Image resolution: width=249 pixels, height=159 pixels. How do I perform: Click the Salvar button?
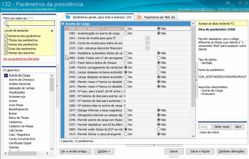174,151
